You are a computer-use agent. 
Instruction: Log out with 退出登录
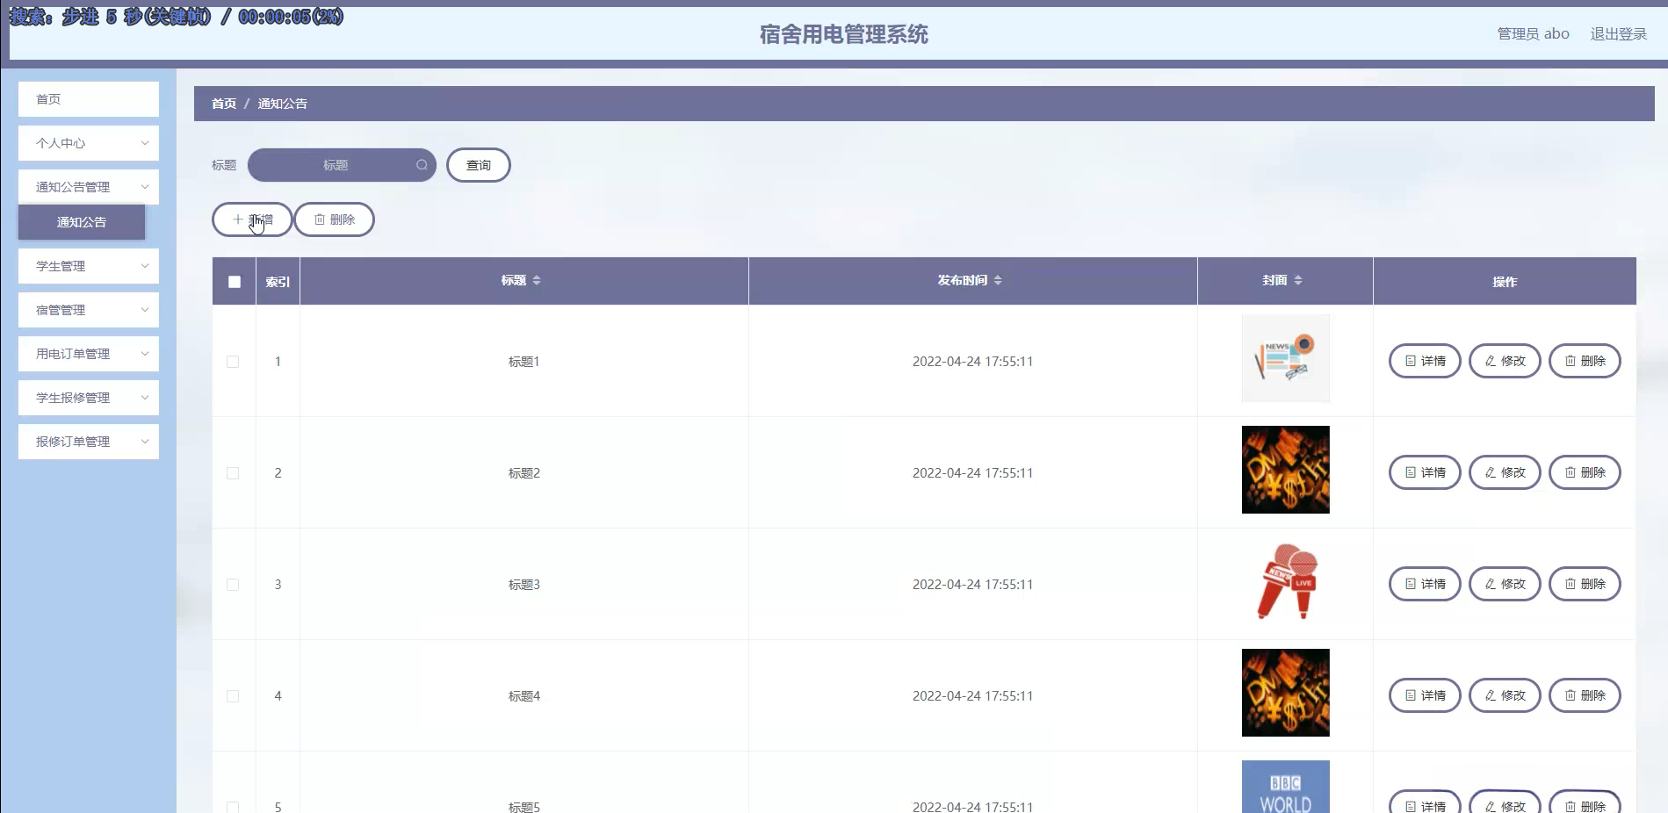(x=1619, y=34)
